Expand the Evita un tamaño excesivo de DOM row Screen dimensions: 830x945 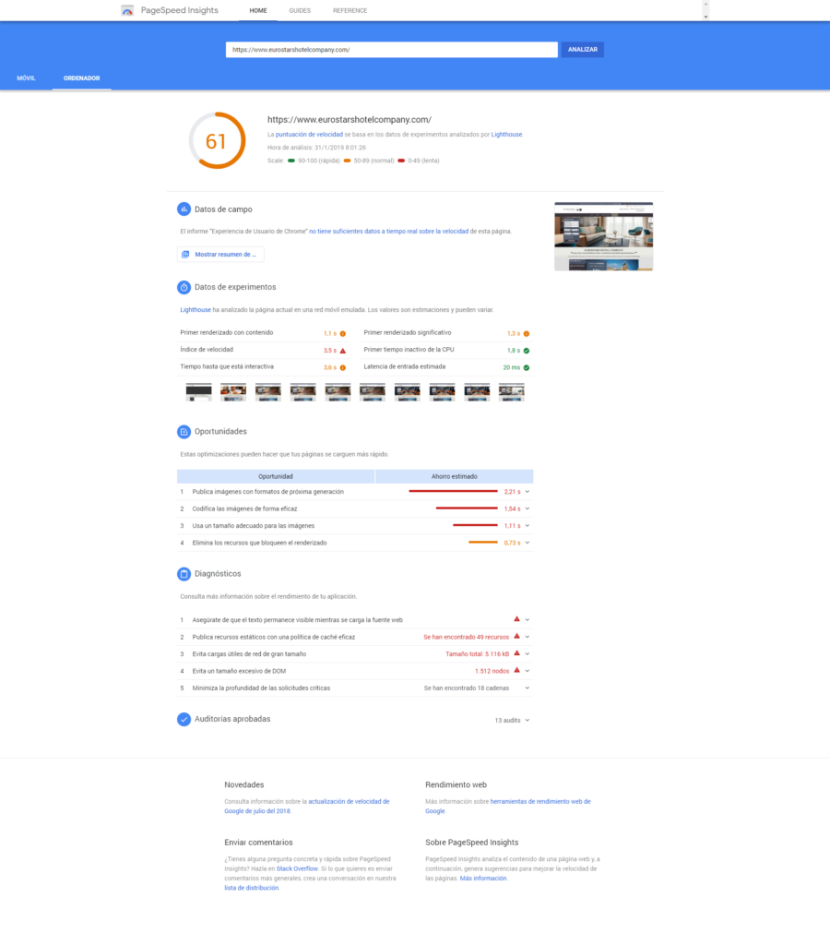[528, 671]
